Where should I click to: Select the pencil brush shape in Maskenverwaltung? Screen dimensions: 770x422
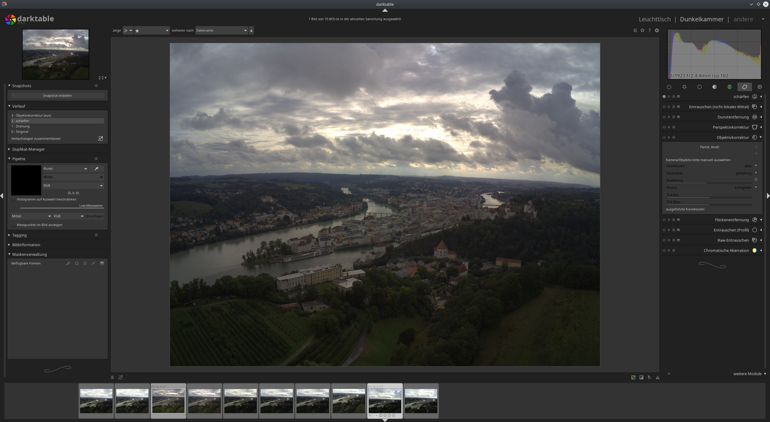[x=68, y=263]
